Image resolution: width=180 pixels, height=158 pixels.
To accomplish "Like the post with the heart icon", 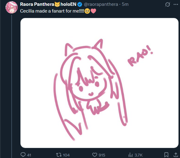I will [95, 155].
